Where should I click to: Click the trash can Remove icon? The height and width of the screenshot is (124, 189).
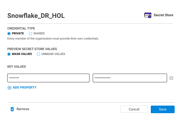[x=12, y=109]
